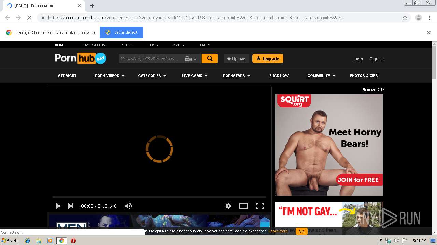Open PHOTOS & GIFS menu item
This screenshot has height=245, width=437.
pos(364,76)
